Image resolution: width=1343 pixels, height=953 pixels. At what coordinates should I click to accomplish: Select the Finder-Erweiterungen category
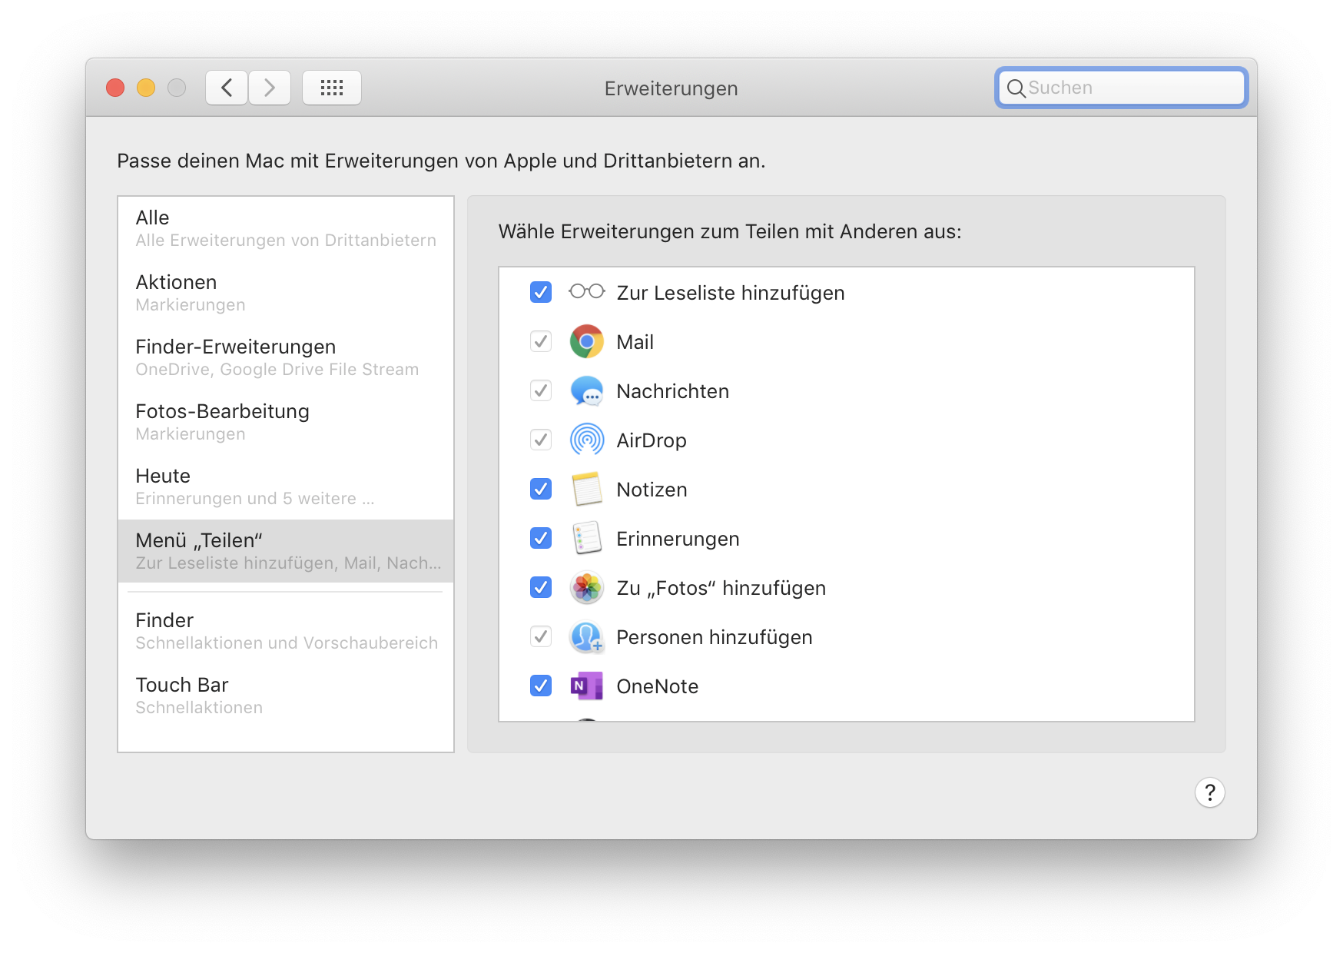[x=285, y=357]
